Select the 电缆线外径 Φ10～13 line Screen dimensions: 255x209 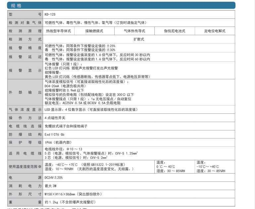64,149
